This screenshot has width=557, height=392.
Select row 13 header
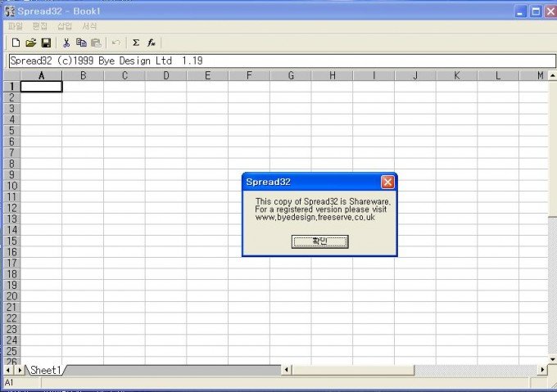coord(11,219)
